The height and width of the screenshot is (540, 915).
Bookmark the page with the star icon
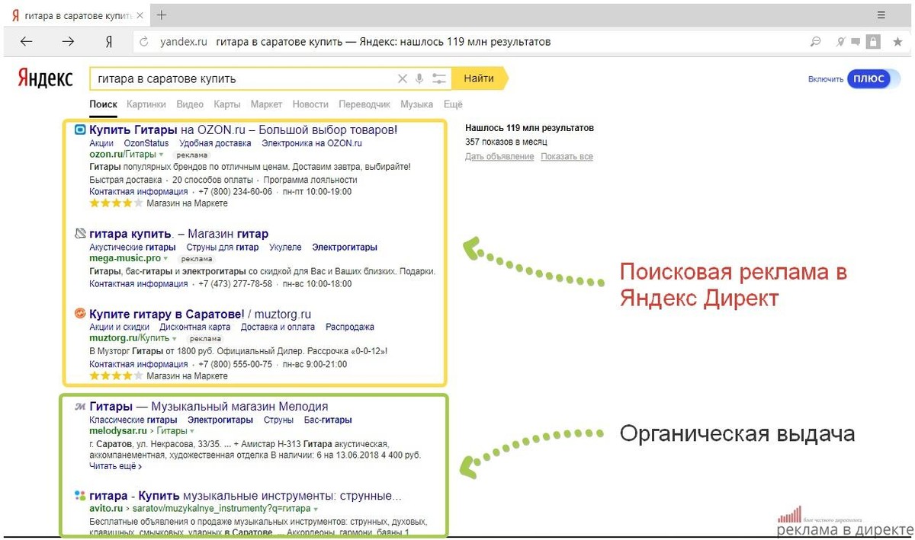coord(897,42)
